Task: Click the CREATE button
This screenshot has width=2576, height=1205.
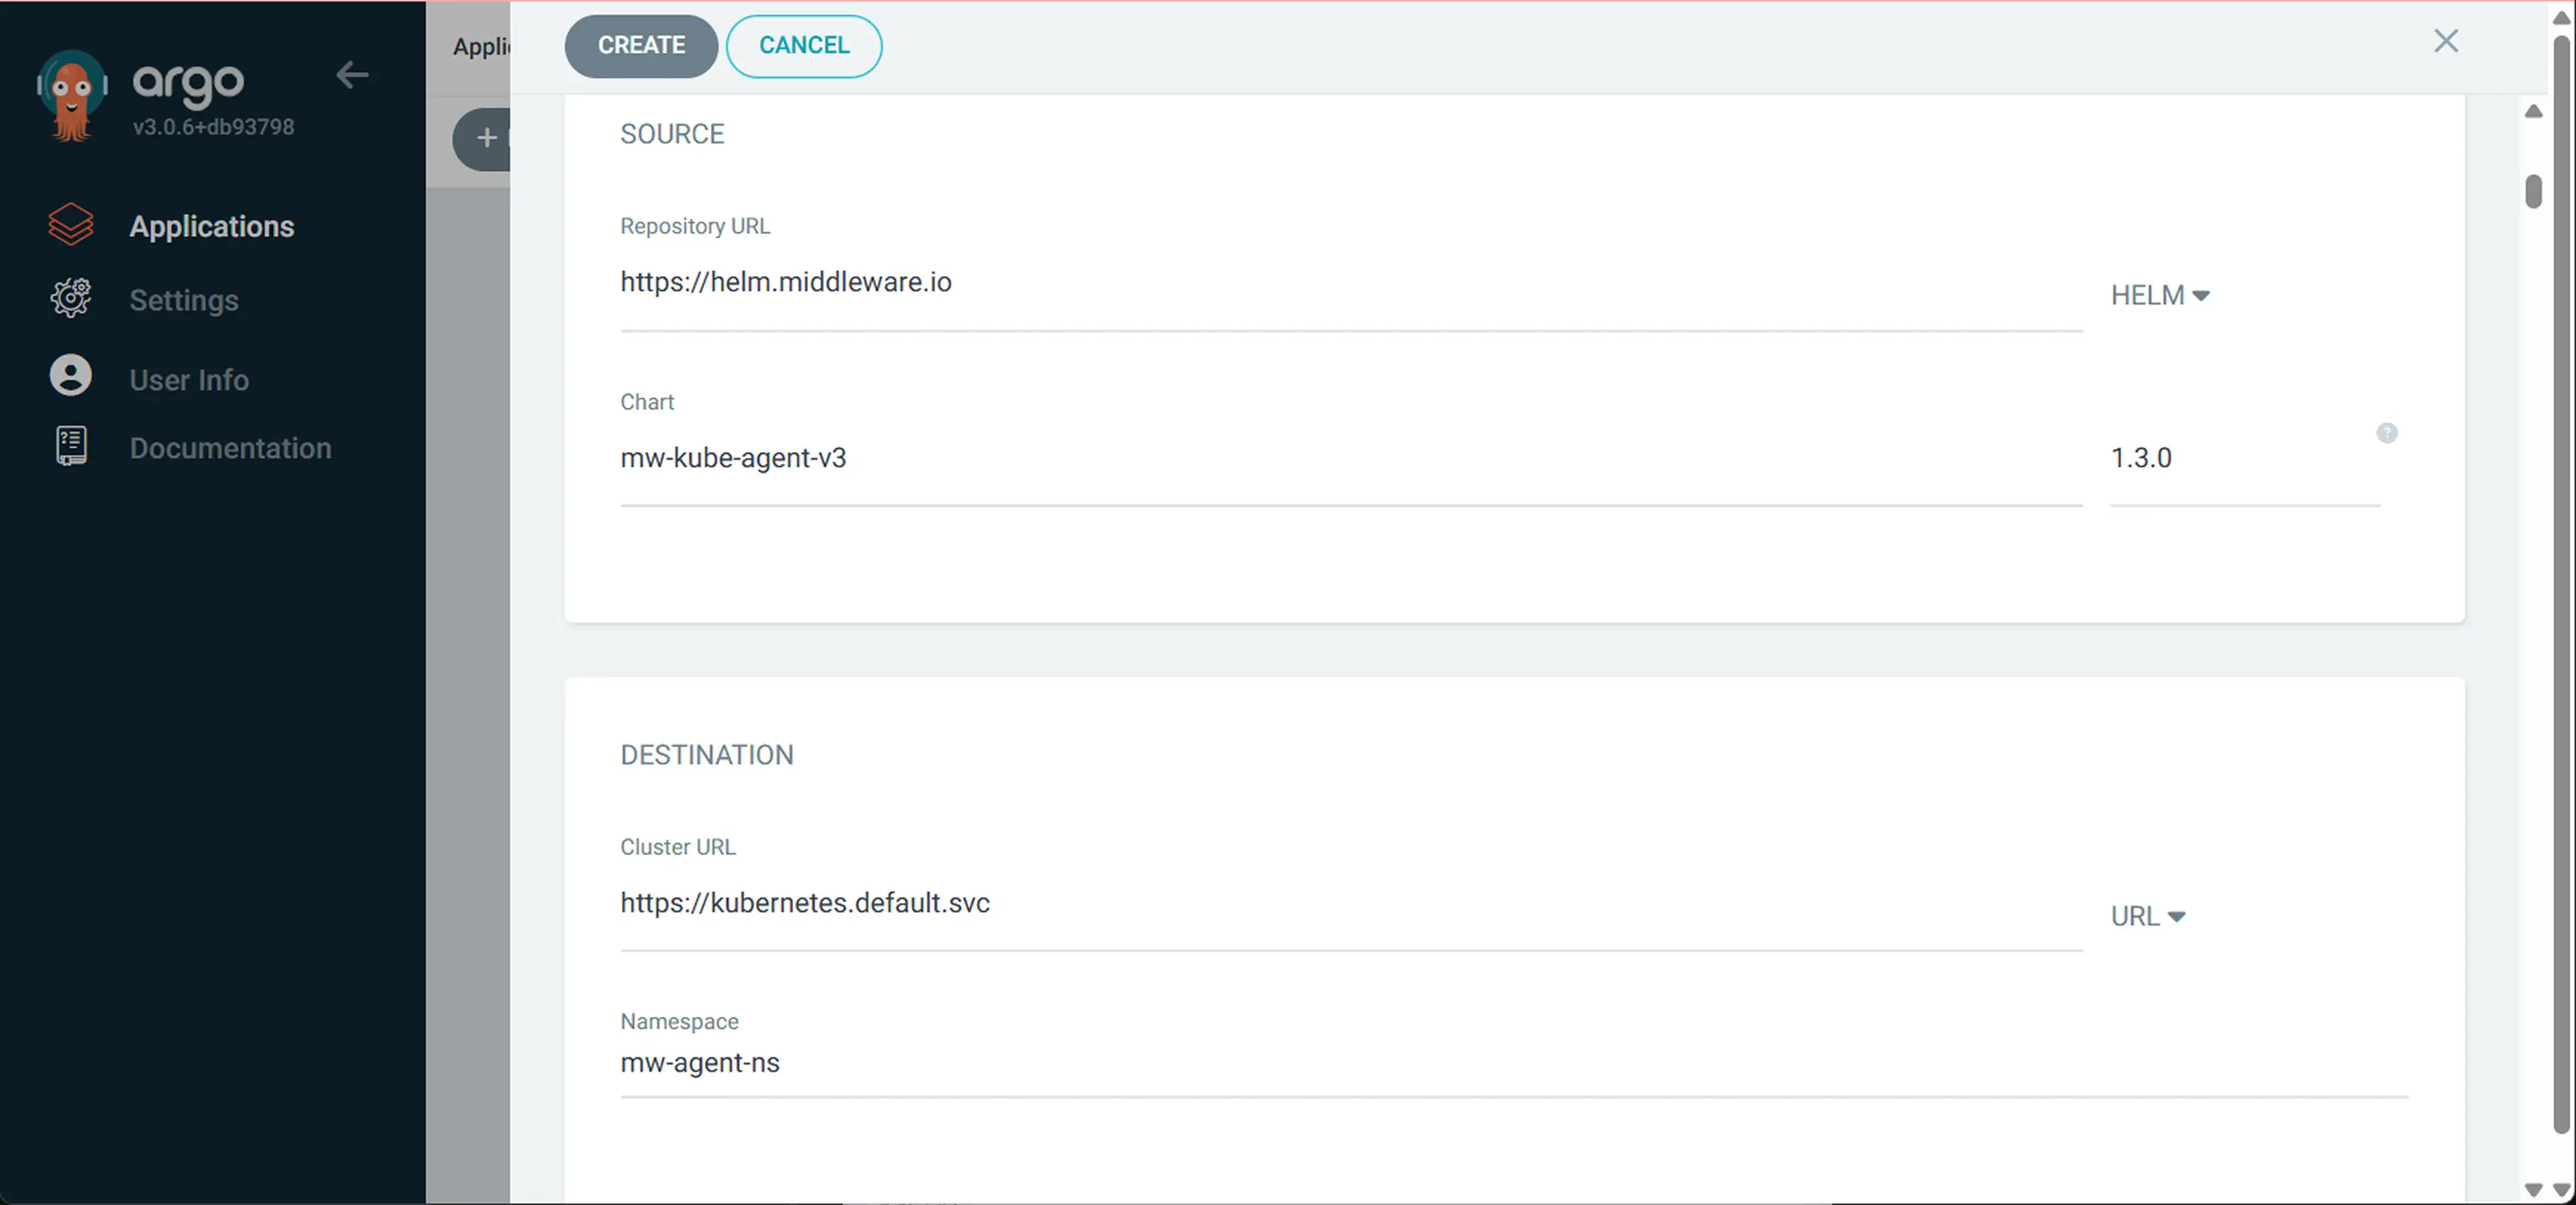Action: coord(641,45)
